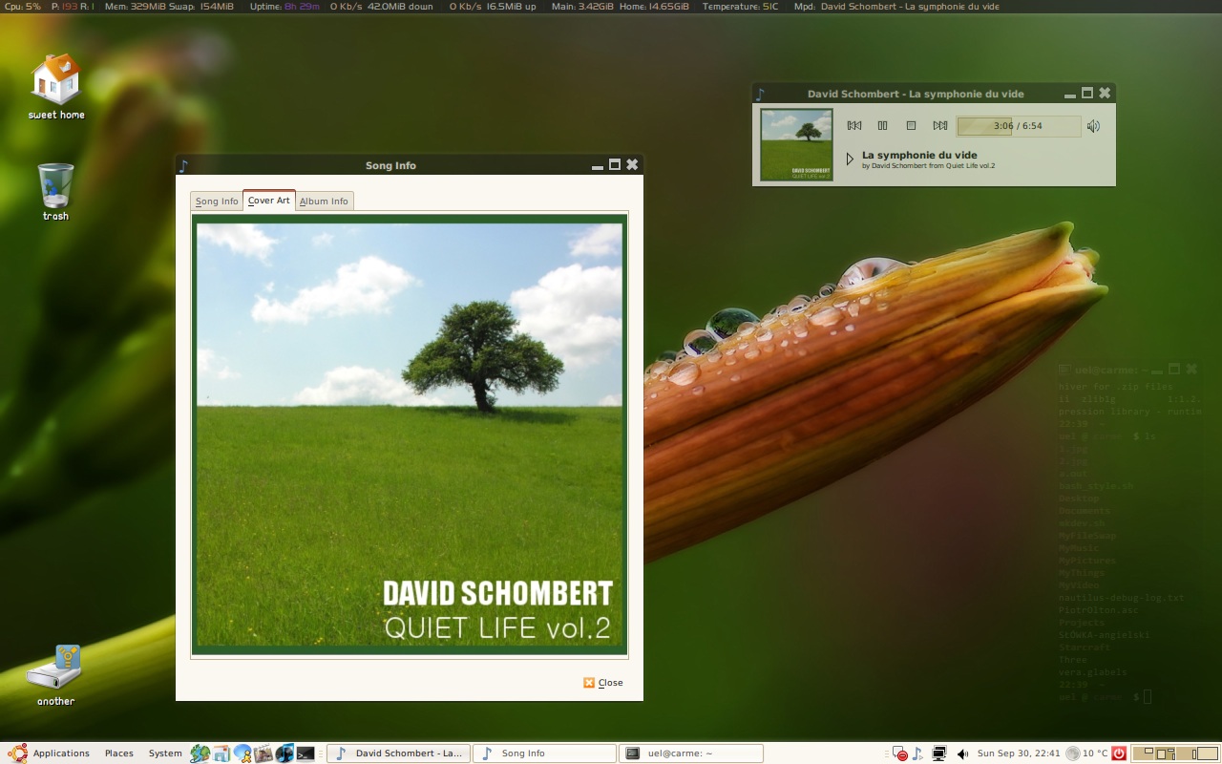Switch to David Schombert taskbar window

point(398,753)
